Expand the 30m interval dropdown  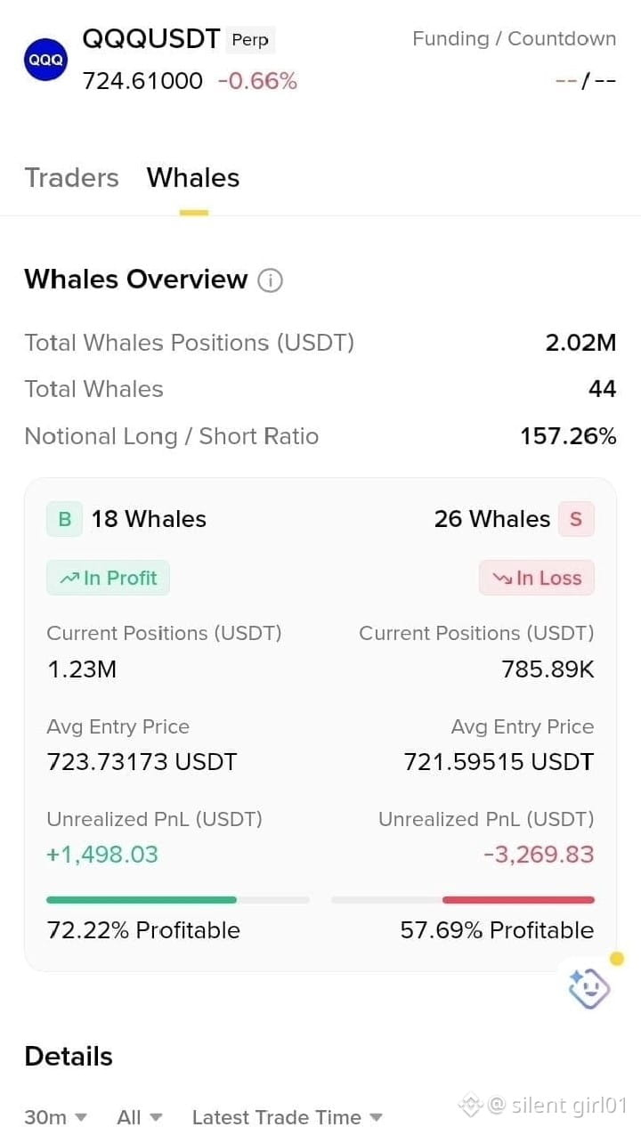point(56,1117)
